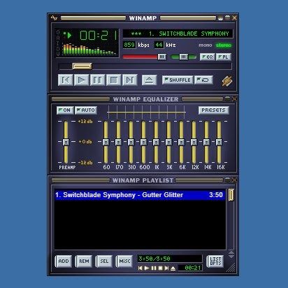
Task: Open the playlist REM menu
Action: point(84,261)
